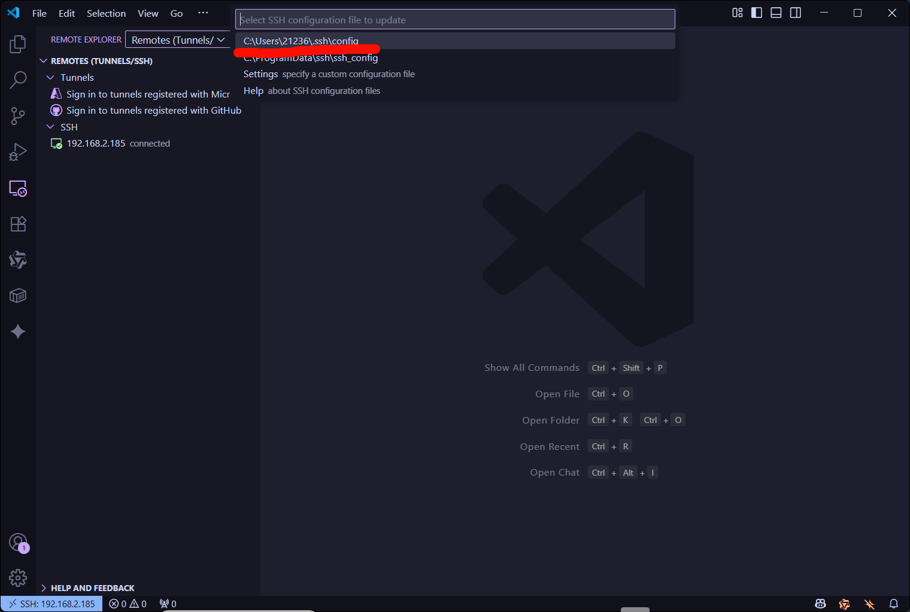Click the Remote Explorer activity icon

18,188
